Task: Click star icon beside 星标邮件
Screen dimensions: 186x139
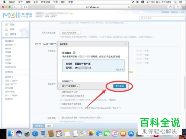Action: pyautogui.click(x=15, y=45)
